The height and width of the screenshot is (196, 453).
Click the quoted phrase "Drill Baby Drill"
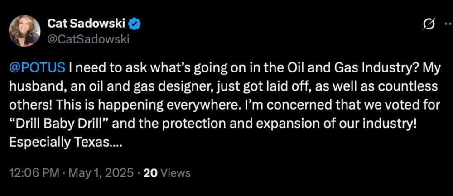coord(55,124)
